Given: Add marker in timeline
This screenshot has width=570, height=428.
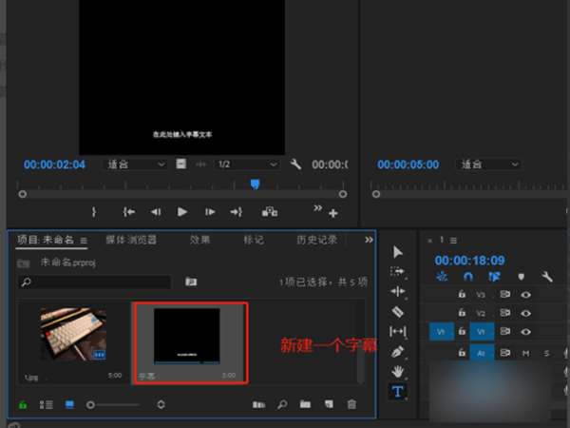Looking at the screenshot, I should (x=521, y=277).
